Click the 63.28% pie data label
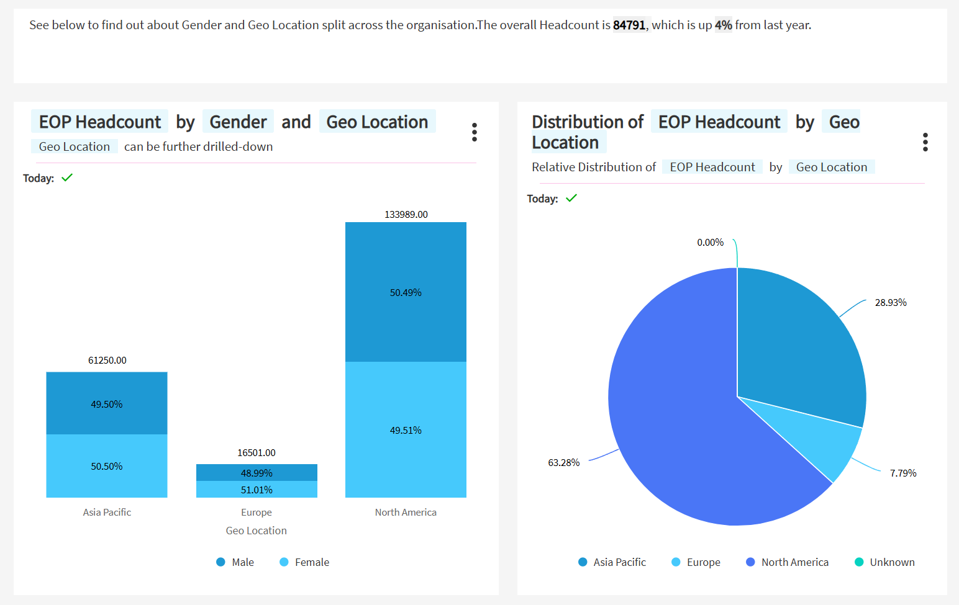The image size is (959, 605). [x=563, y=462]
